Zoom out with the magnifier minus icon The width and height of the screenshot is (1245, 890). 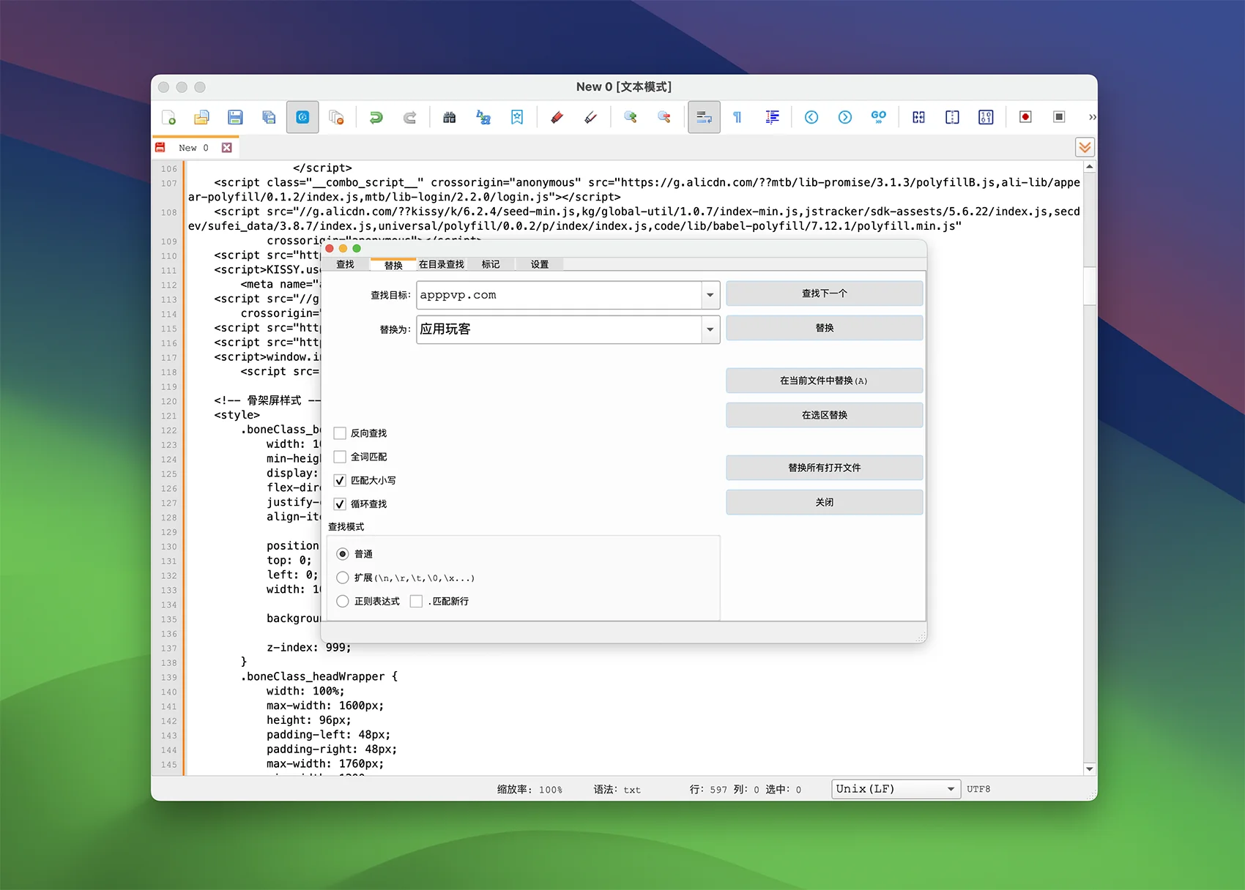tap(664, 117)
